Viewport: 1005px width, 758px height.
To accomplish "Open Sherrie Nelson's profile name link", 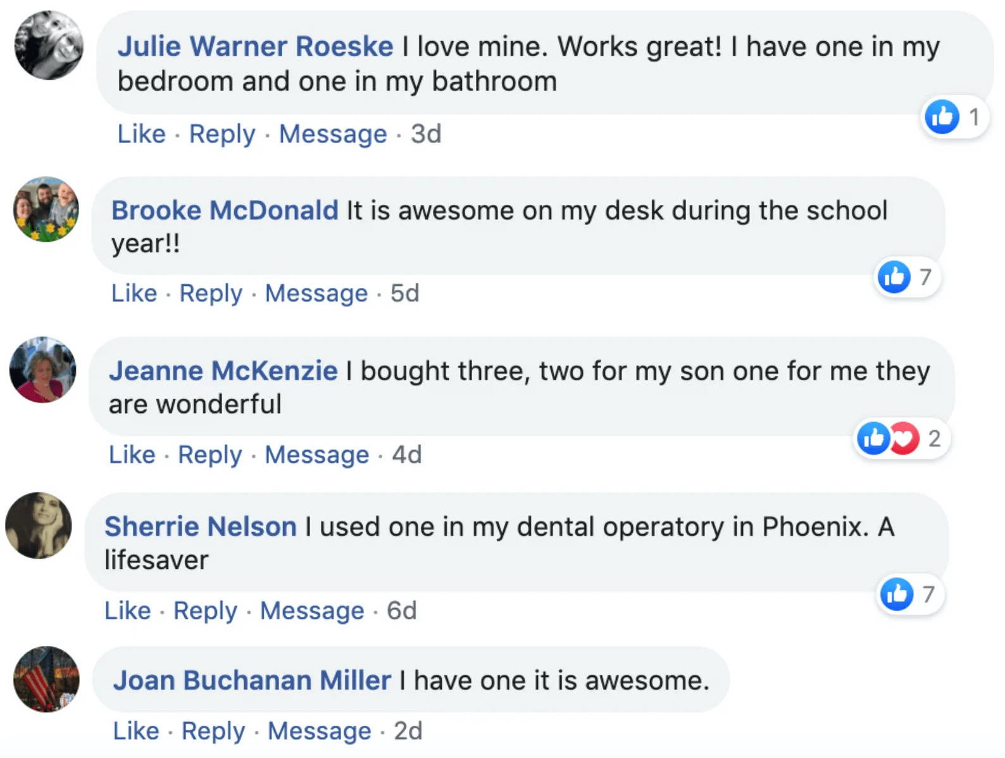I will [x=201, y=526].
